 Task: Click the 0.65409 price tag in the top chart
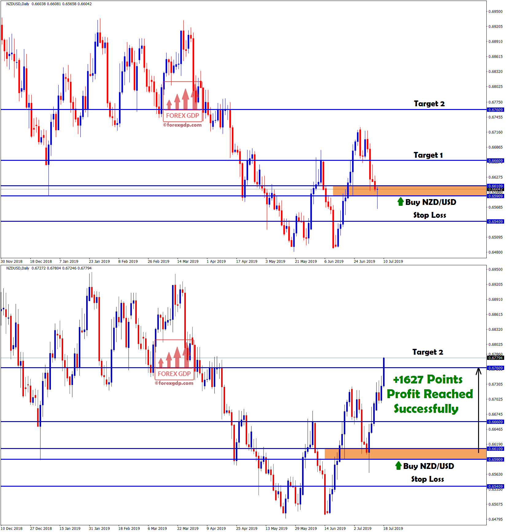click(x=495, y=221)
